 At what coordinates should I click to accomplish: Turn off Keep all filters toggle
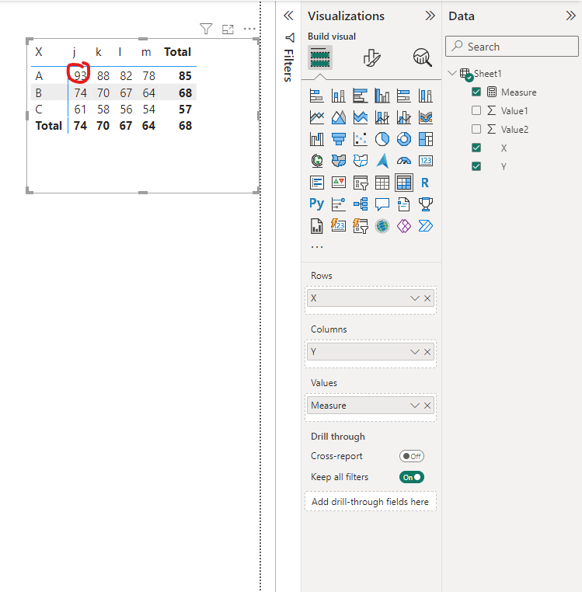pos(412,477)
